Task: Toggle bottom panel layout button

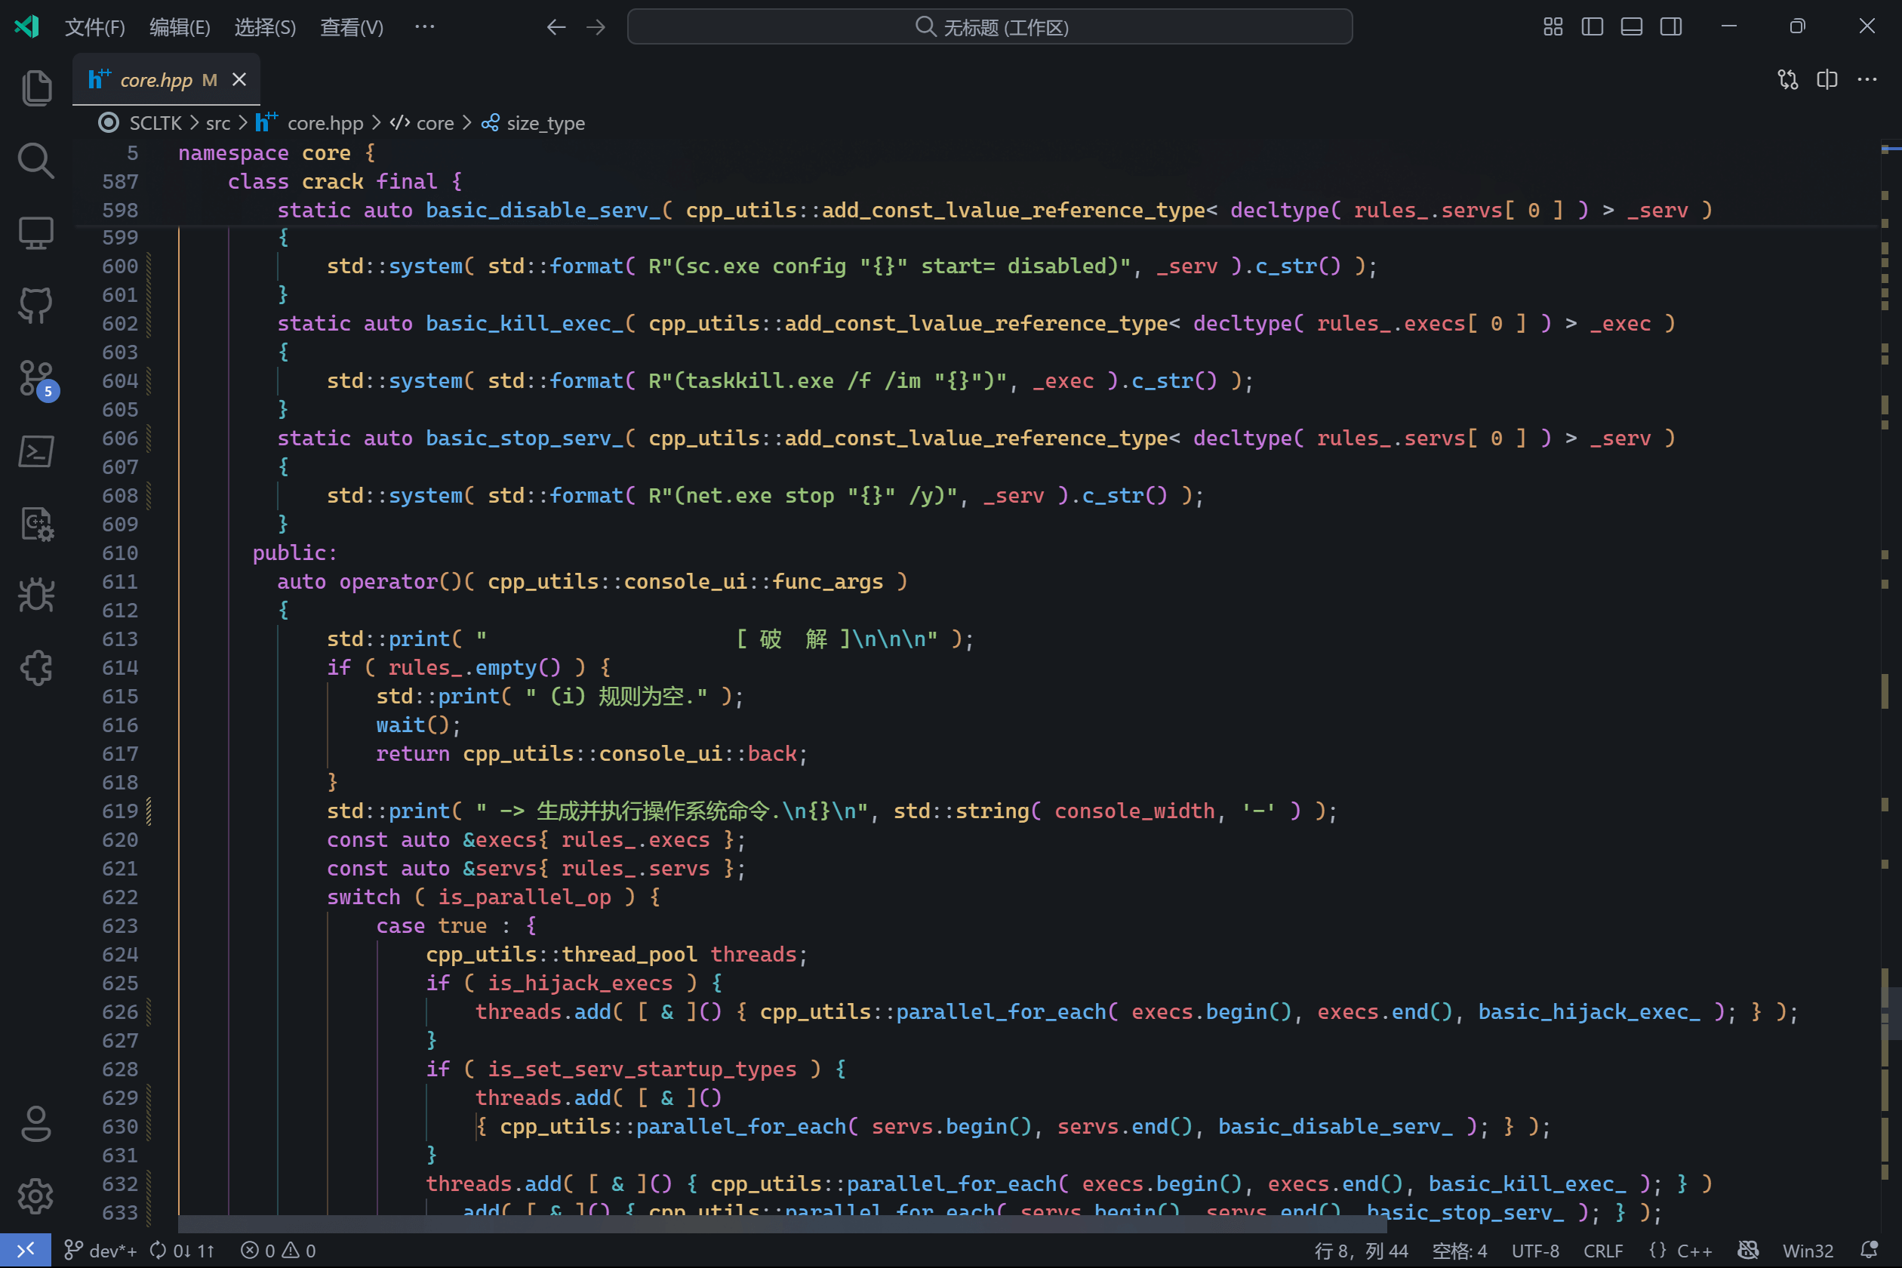Action: pos(1631,26)
